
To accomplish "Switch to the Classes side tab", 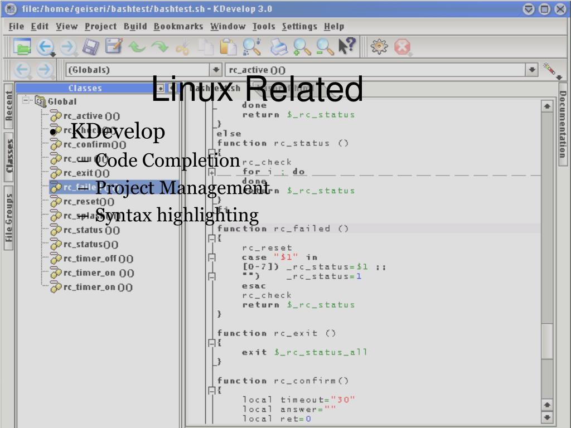I will click(9, 157).
